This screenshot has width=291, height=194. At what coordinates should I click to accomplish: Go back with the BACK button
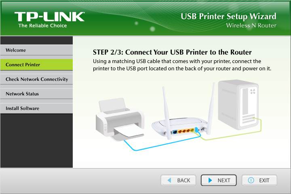[x=178, y=180]
